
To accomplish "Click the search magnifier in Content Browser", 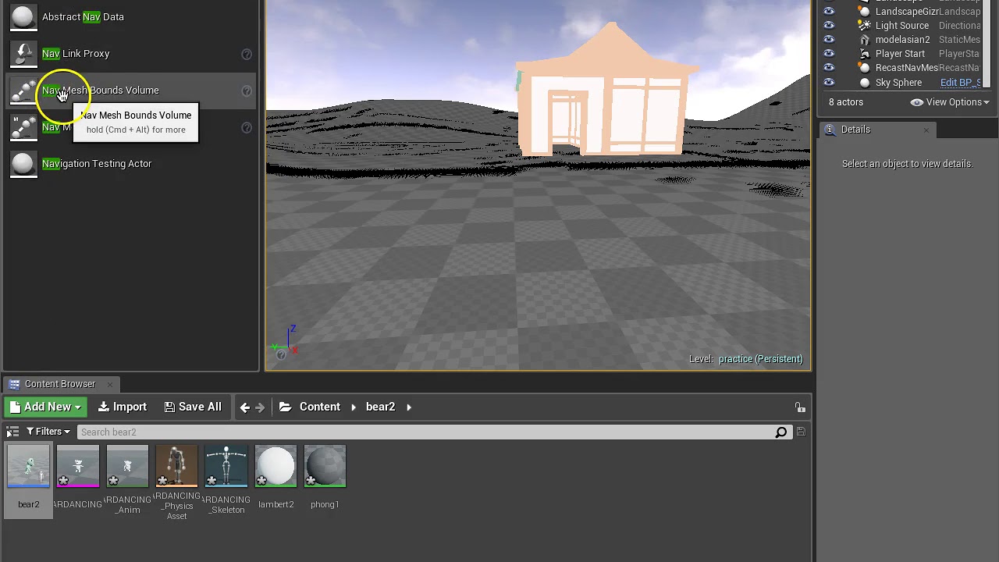I will coord(780,432).
